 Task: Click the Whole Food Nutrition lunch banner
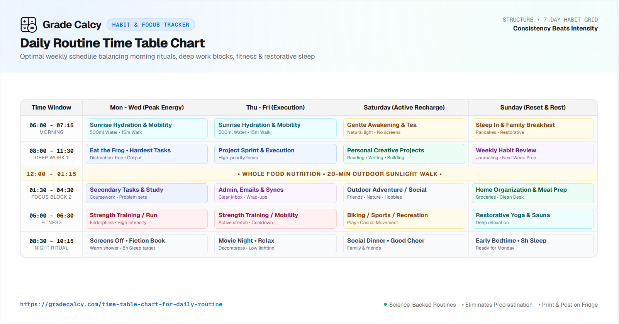pos(340,174)
